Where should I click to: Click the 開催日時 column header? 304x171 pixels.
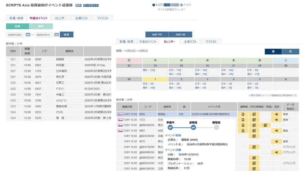127,107
